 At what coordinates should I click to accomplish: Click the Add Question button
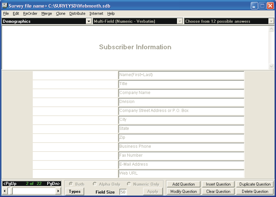click(x=184, y=184)
